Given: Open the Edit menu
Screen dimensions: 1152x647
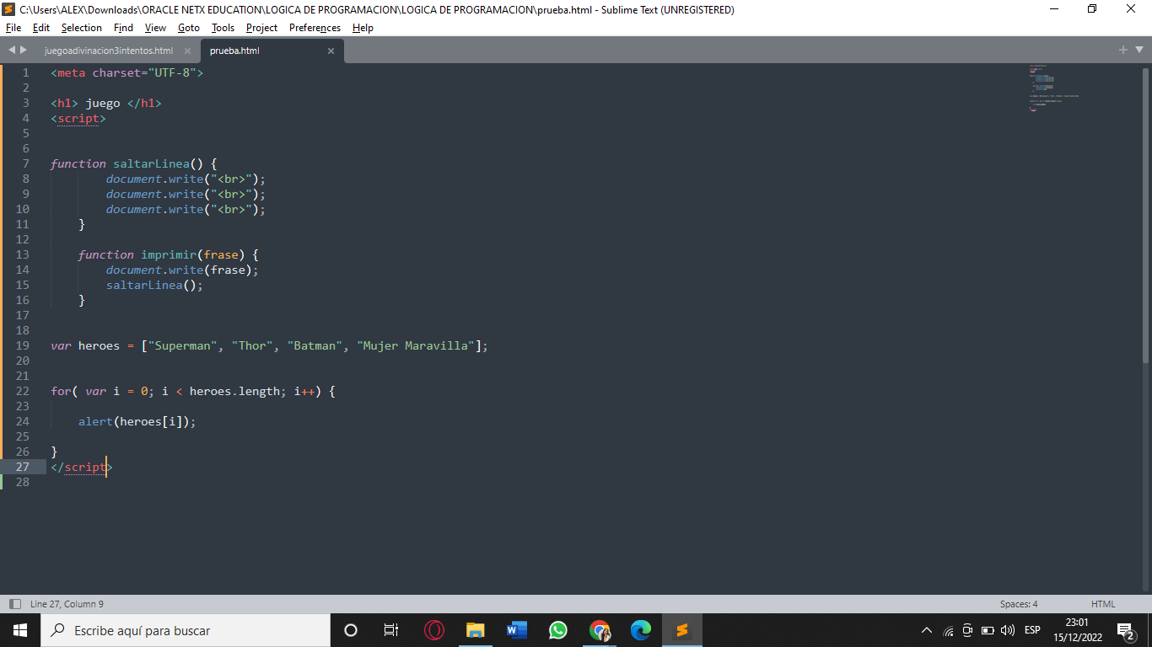Looking at the screenshot, I should click(x=41, y=28).
